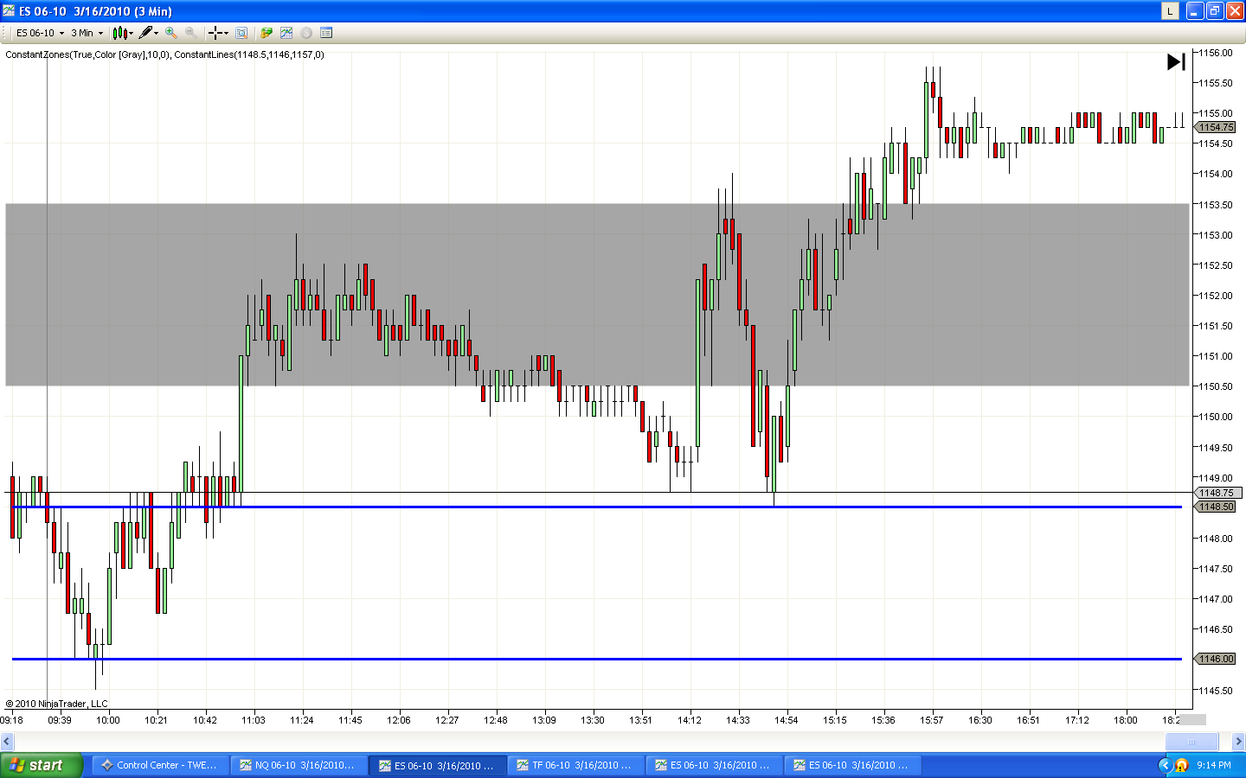Click the 1148.75 price axis marker
This screenshot has height=778, width=1246.
(x=1216, y=493)
